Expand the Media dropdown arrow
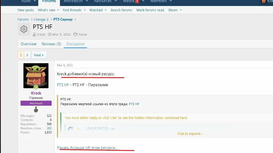Screen dimensions: 273x153 (x=143, y=1)
